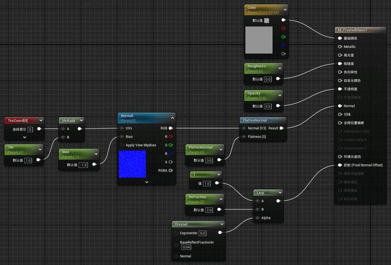Image resolution: width=391 pixels, height=265 pixels.
Task: Edit the TexCoord coordinate index field
Action: point(30,130)
